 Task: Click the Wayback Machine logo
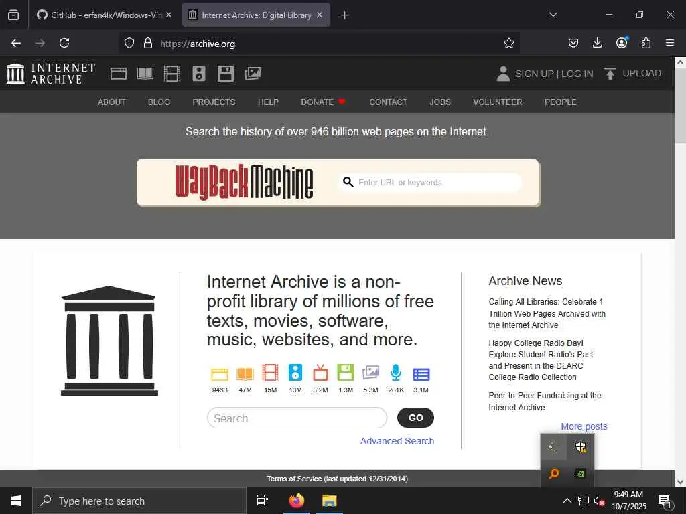click(244, 182)
